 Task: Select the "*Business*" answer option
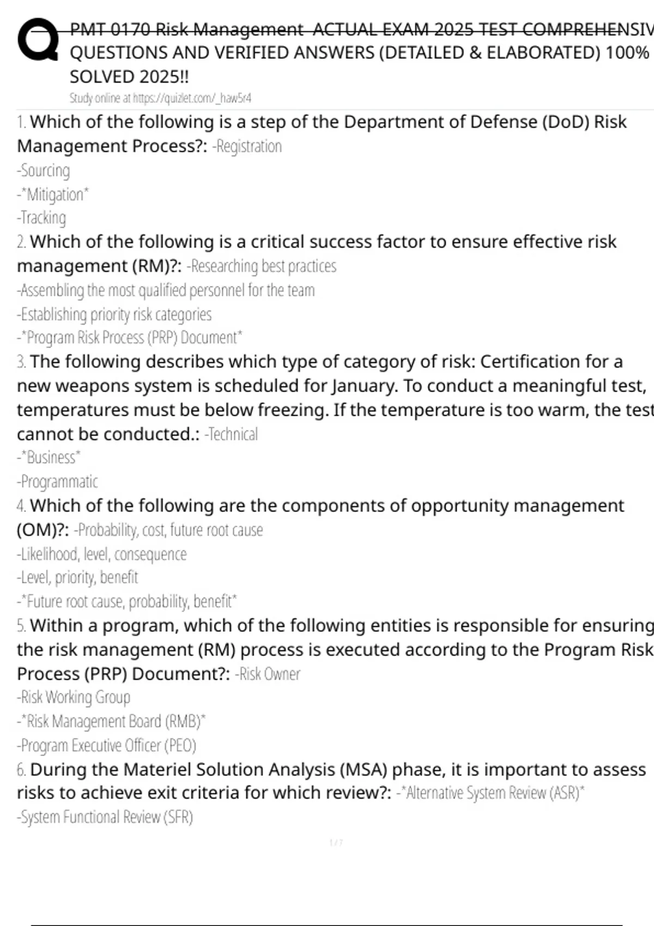tap(49, 458)
